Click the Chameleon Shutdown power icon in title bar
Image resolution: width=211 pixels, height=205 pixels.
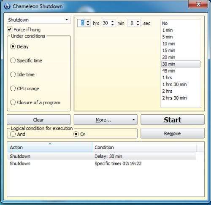[x=7, y=6]
